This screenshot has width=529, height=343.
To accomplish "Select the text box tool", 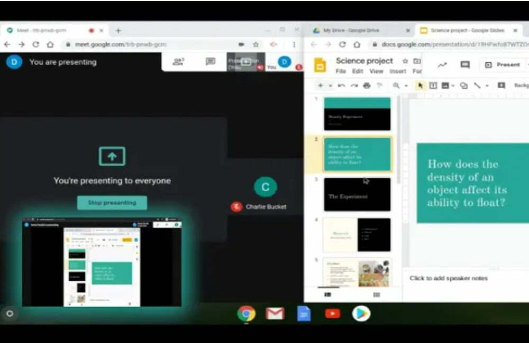I will tap(433, 85).
